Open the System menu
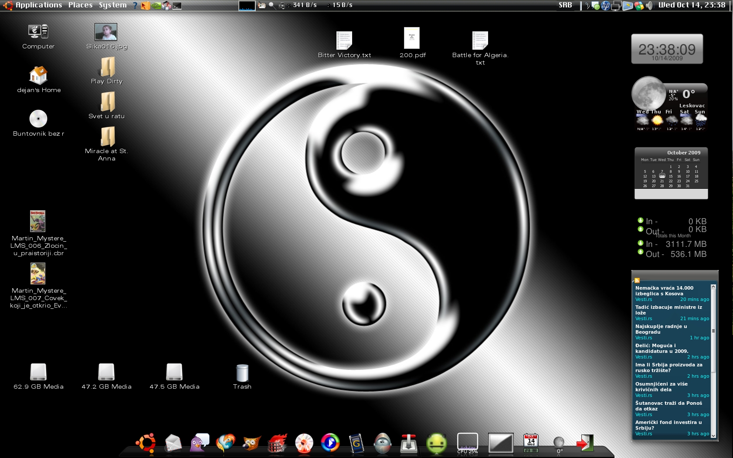 pos(112,5)
